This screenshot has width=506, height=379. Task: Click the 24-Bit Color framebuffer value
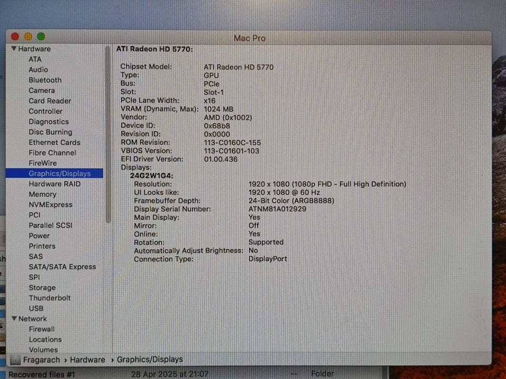click(291, 201)
